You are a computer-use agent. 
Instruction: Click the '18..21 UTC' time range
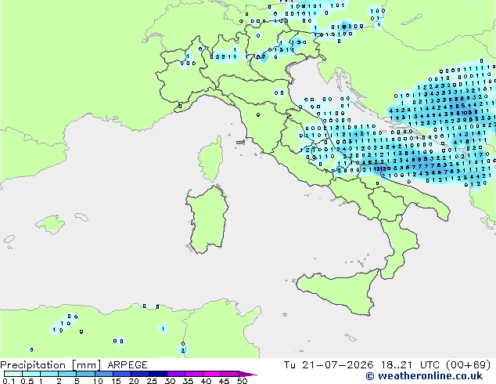pos(410,365)
